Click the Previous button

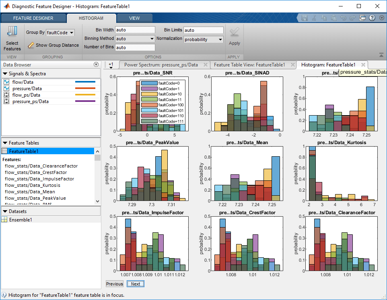tap(115, 284)
